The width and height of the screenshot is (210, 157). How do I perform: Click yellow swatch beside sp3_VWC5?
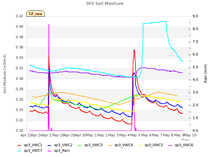coord(140,146)
